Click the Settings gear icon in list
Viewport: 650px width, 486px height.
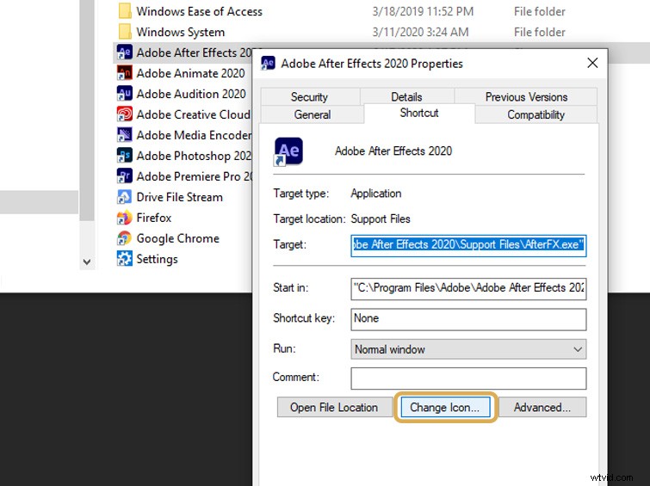(124, 259)
